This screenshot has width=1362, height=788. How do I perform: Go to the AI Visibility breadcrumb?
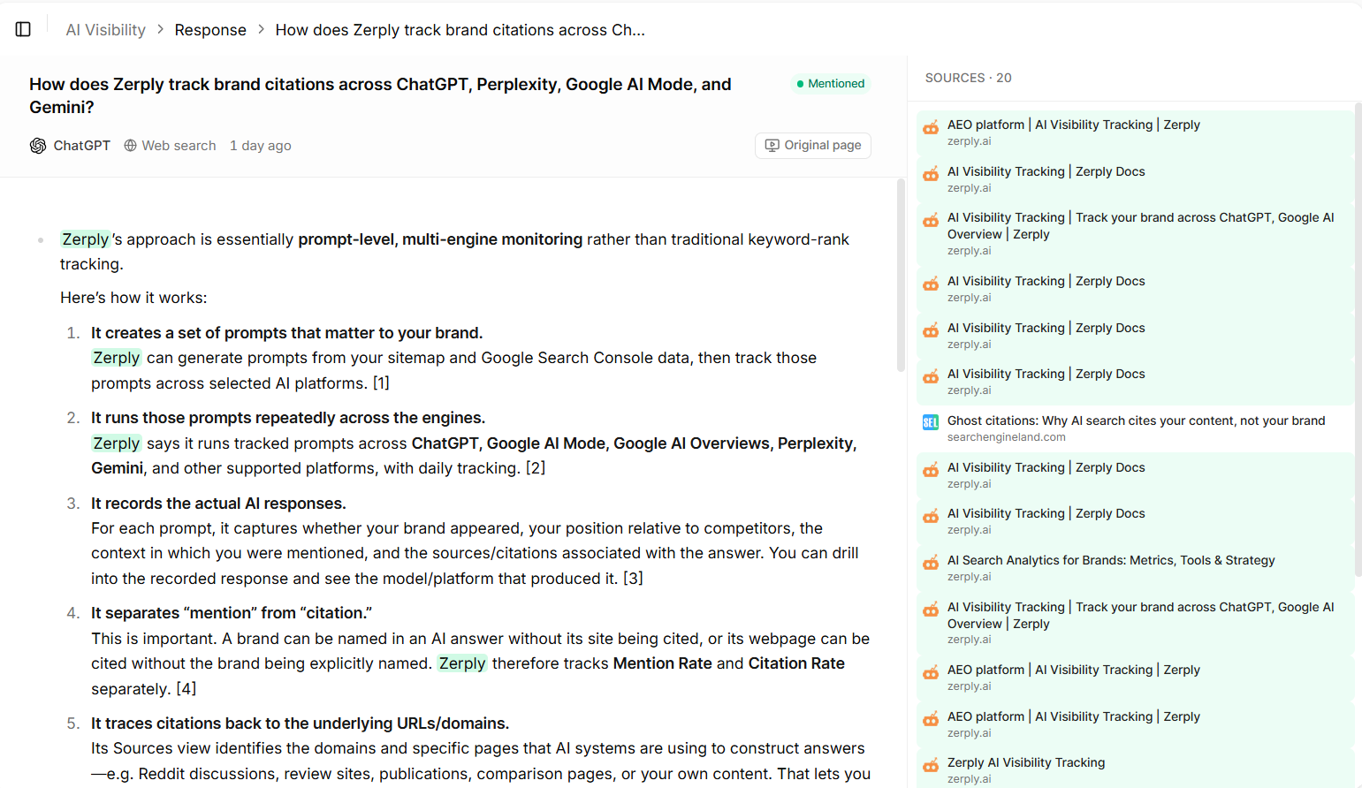click(x=105, y=30)
